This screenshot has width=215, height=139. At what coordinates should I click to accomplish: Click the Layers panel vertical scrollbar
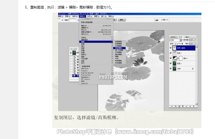pyautogui.click(x=196, y=75)
